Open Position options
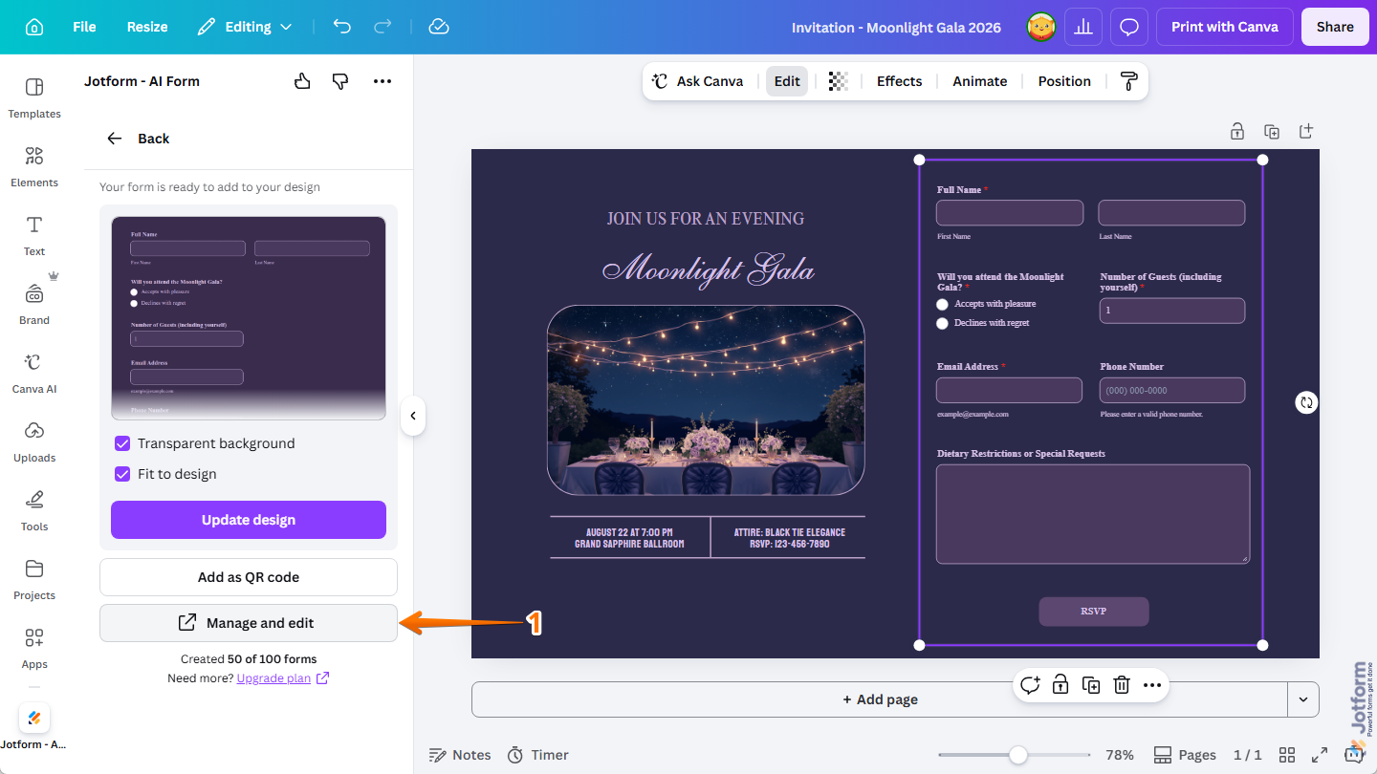This screenshot has width=1377, height=774. click(1064, 81)
